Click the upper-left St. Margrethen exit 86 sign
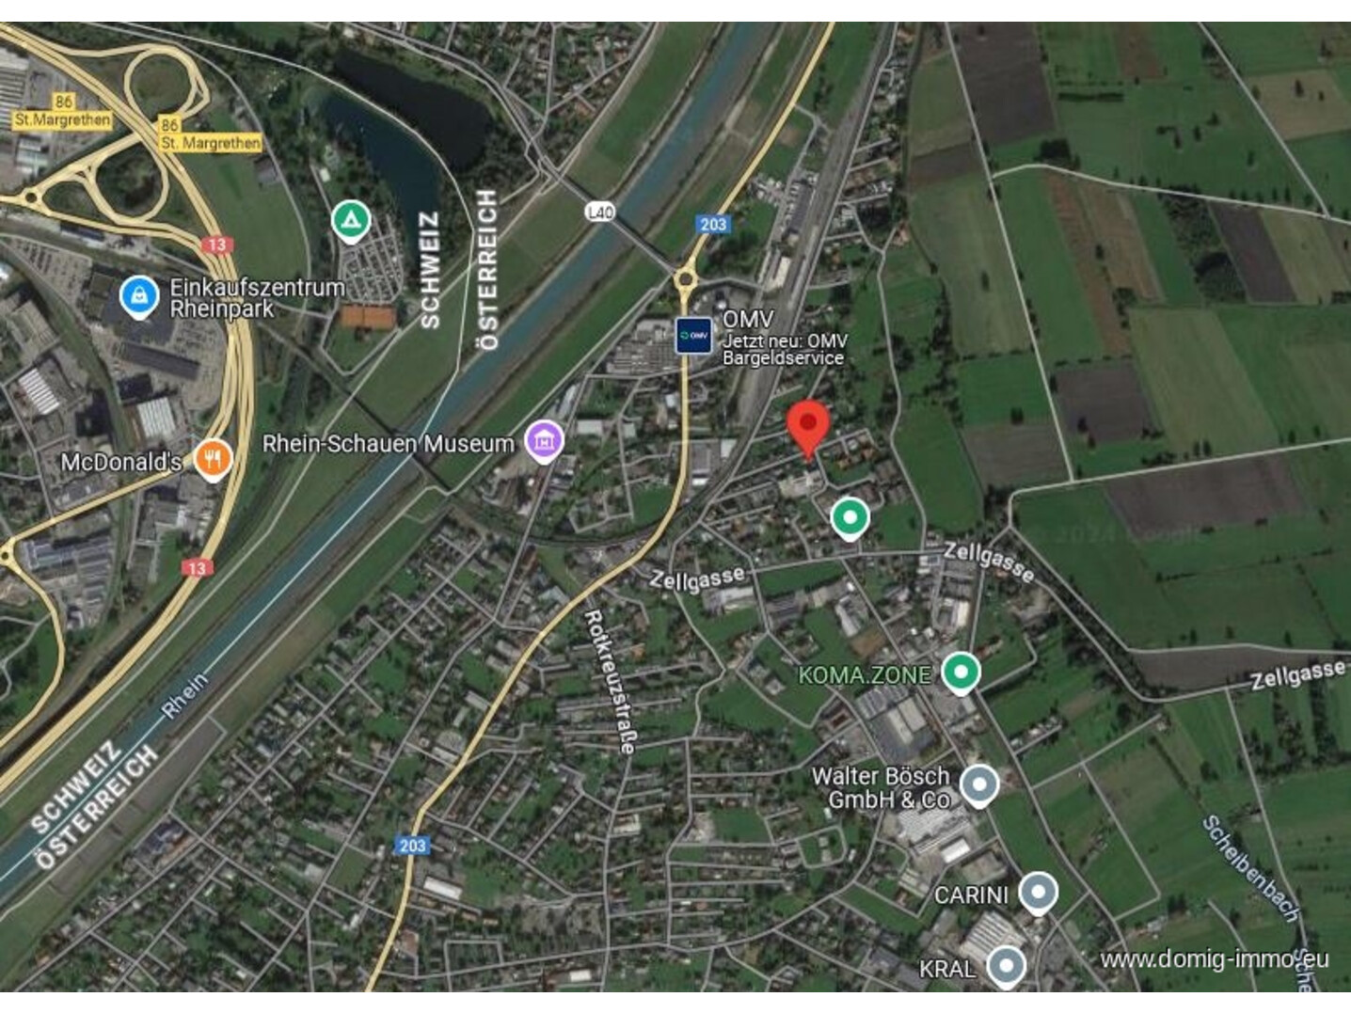1351x1013 pixels. tap(63, 111)
